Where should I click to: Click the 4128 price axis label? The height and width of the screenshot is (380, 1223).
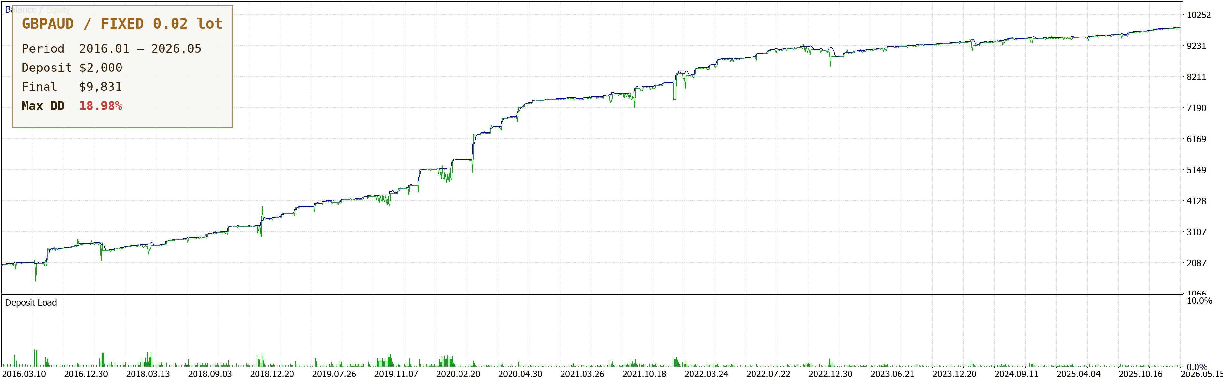(1197, 201)
